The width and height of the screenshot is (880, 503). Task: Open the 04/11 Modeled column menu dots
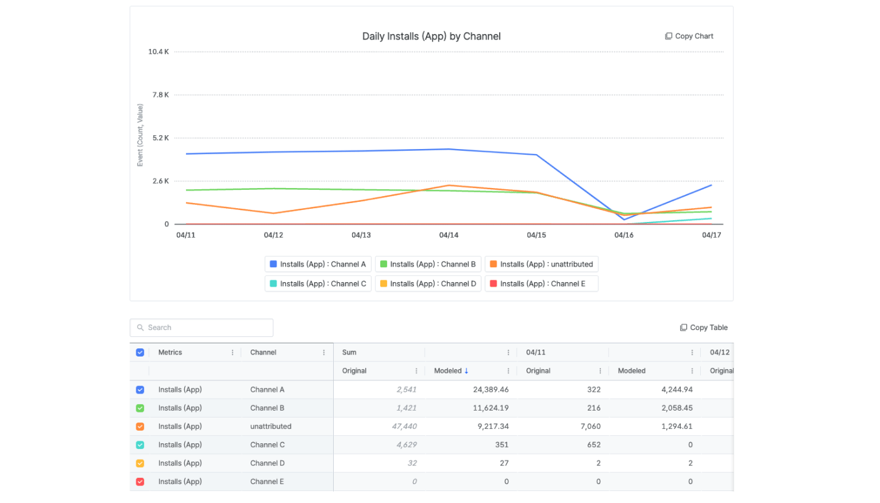click(692, 371)
